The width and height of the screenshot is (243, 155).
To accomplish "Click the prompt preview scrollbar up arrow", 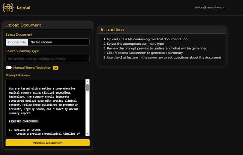I will (87, 82).
